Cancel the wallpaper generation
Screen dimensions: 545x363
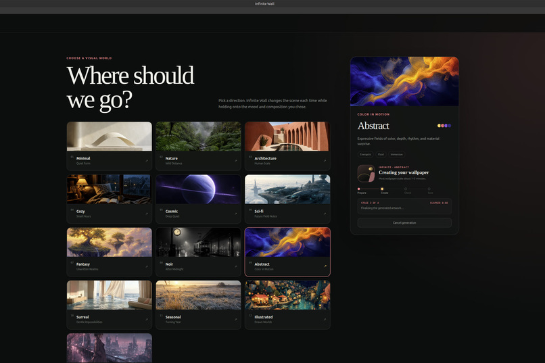pyautogui.click(x=404, y=222)
